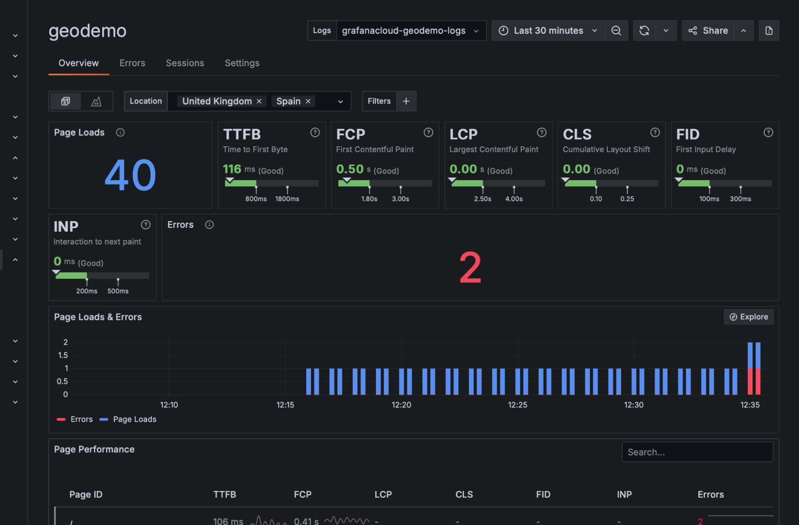Click the clock icon next to time range

click(x=503, y=30)
